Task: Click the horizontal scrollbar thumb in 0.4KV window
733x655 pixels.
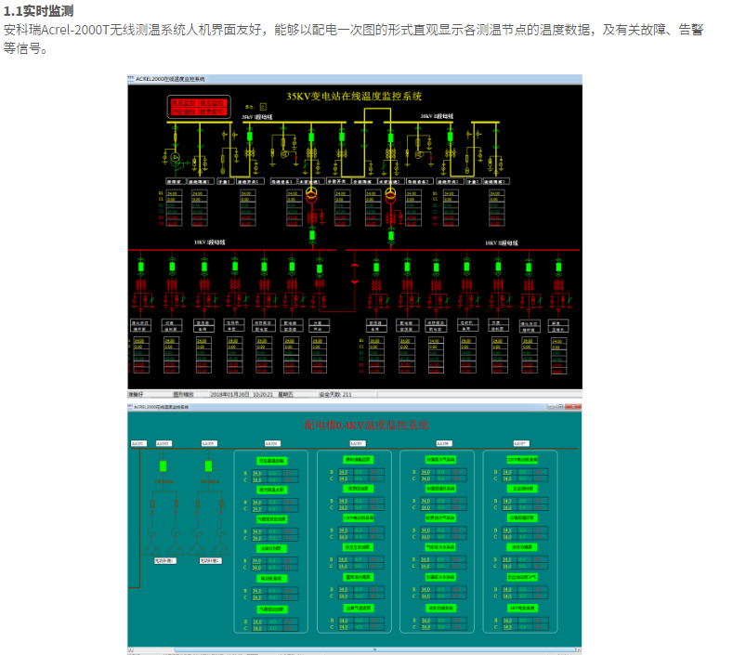Action: pyautogui.click(x=374, y=649)
